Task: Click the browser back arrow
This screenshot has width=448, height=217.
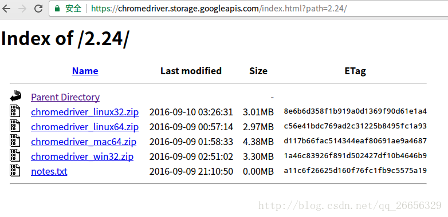Action: click(x=6, y=9)
